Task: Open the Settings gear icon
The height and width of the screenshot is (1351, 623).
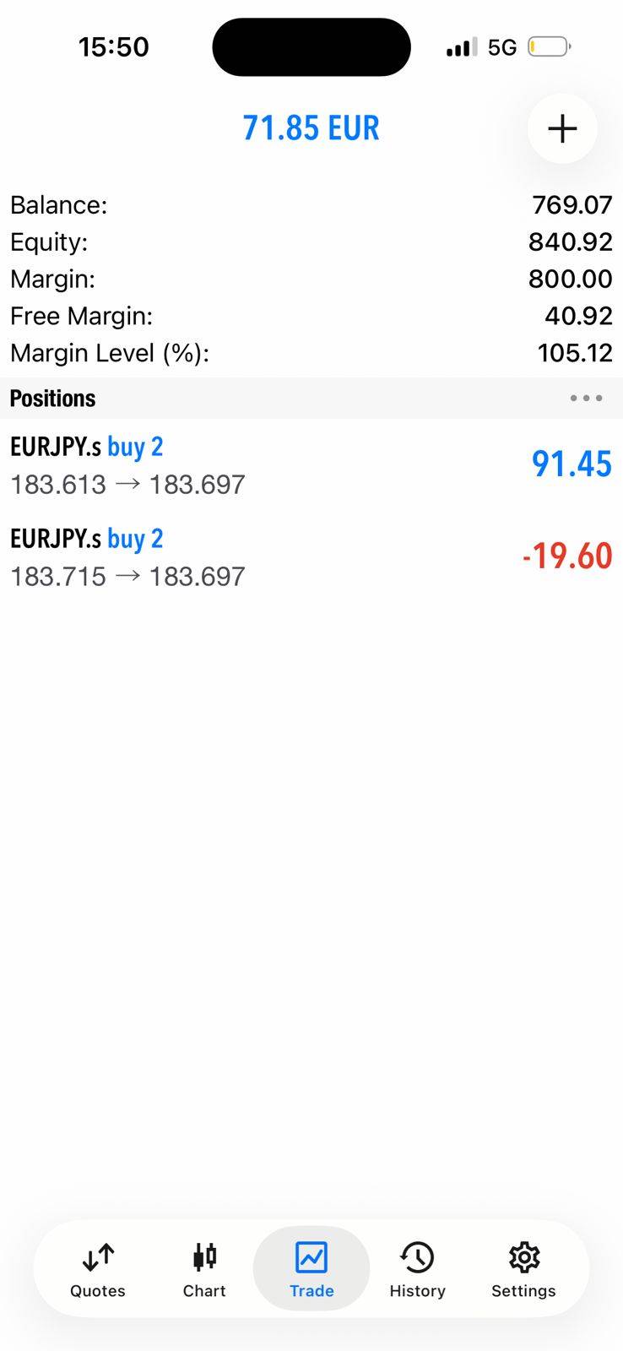Action: click(x=523, y=1257)
